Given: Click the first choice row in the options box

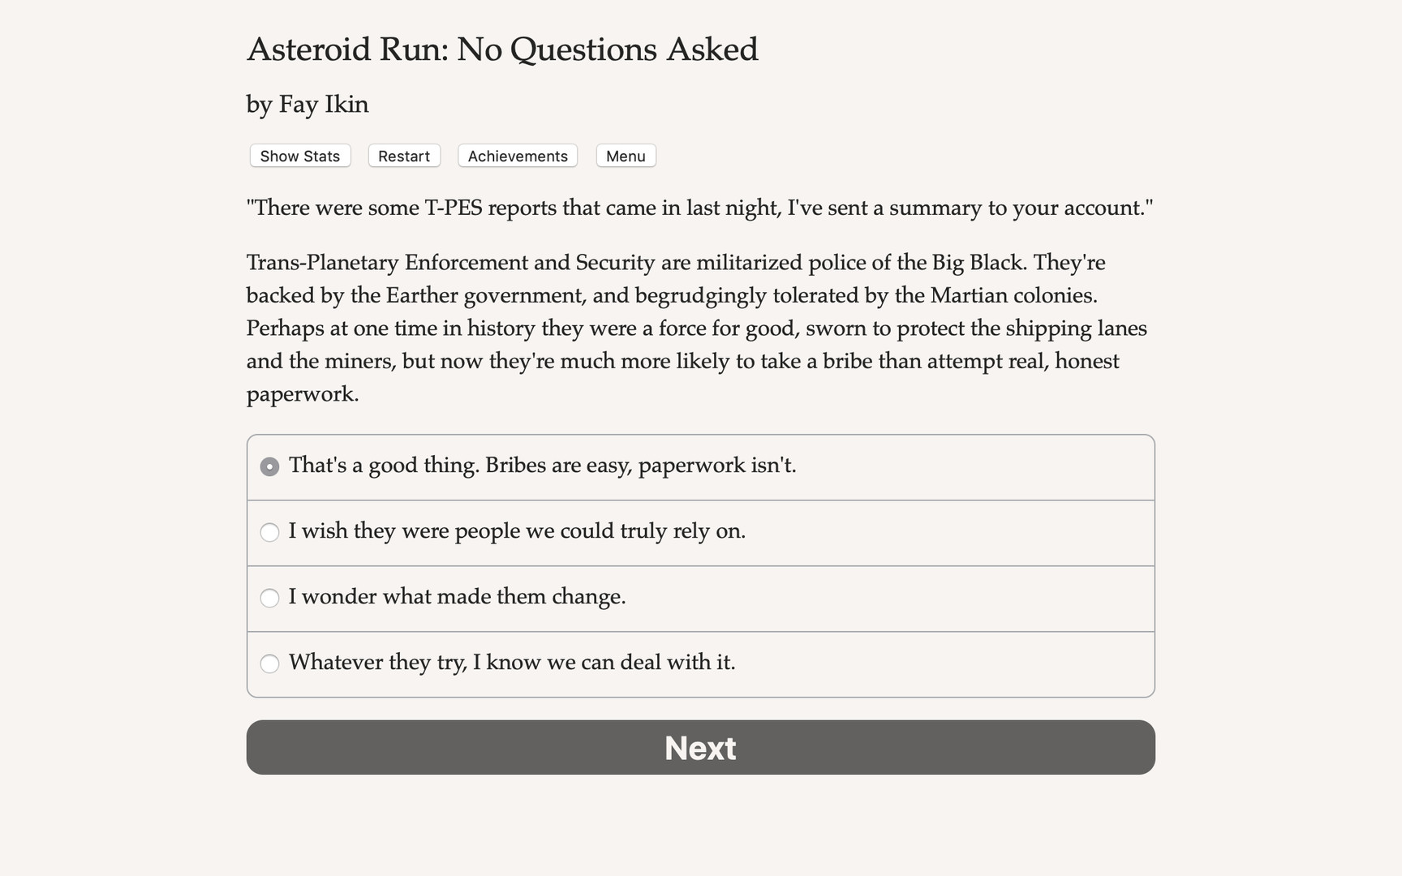Looking at the screenshot, I should (700, 466).
